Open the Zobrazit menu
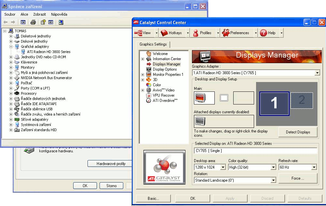Viewport: 326px width, 206px height. click(x=39, y=14)
